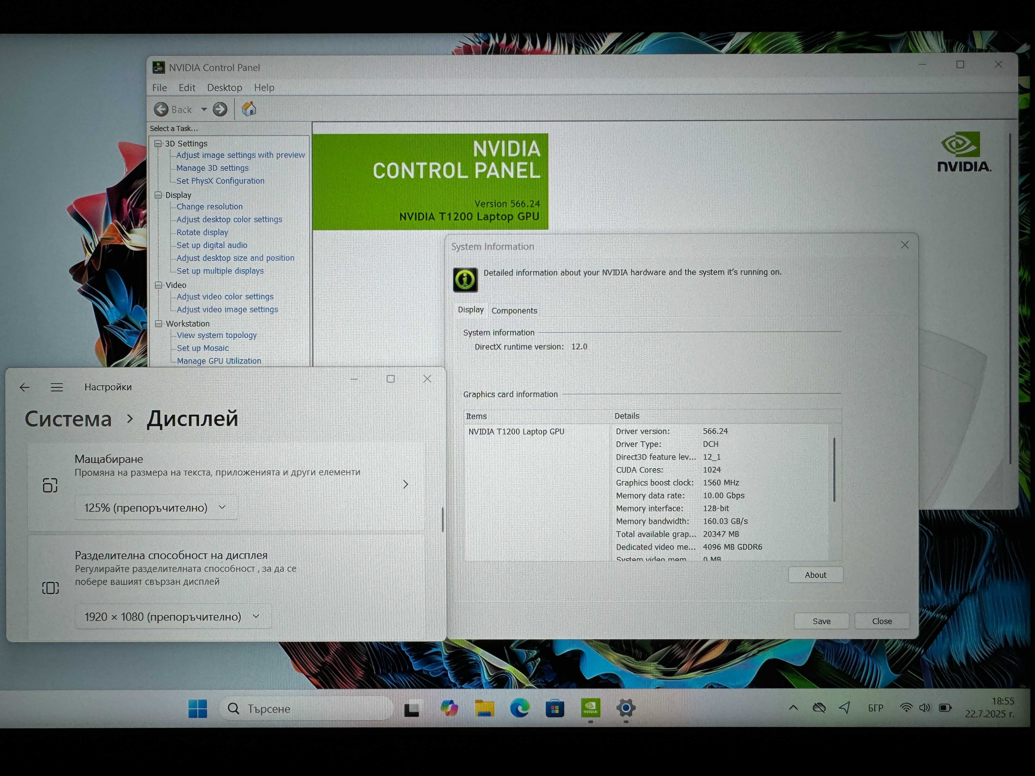This screenshot has height=776, width=1035.
Task: Open the Help menu
Action: tap(264, 88)
